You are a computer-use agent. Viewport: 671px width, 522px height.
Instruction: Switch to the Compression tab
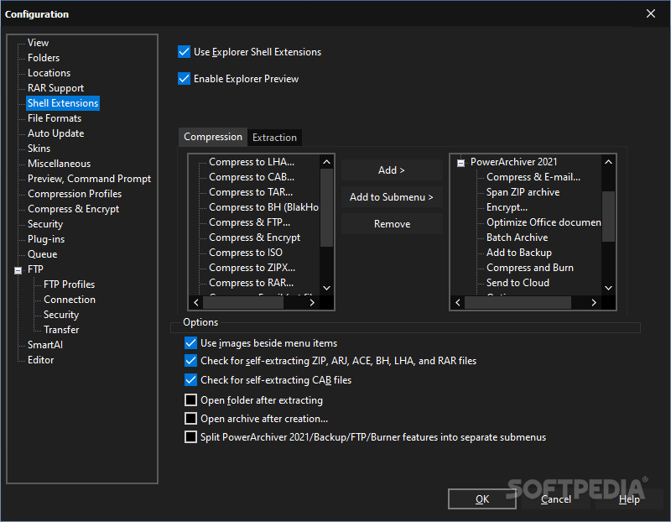point(213,137)
